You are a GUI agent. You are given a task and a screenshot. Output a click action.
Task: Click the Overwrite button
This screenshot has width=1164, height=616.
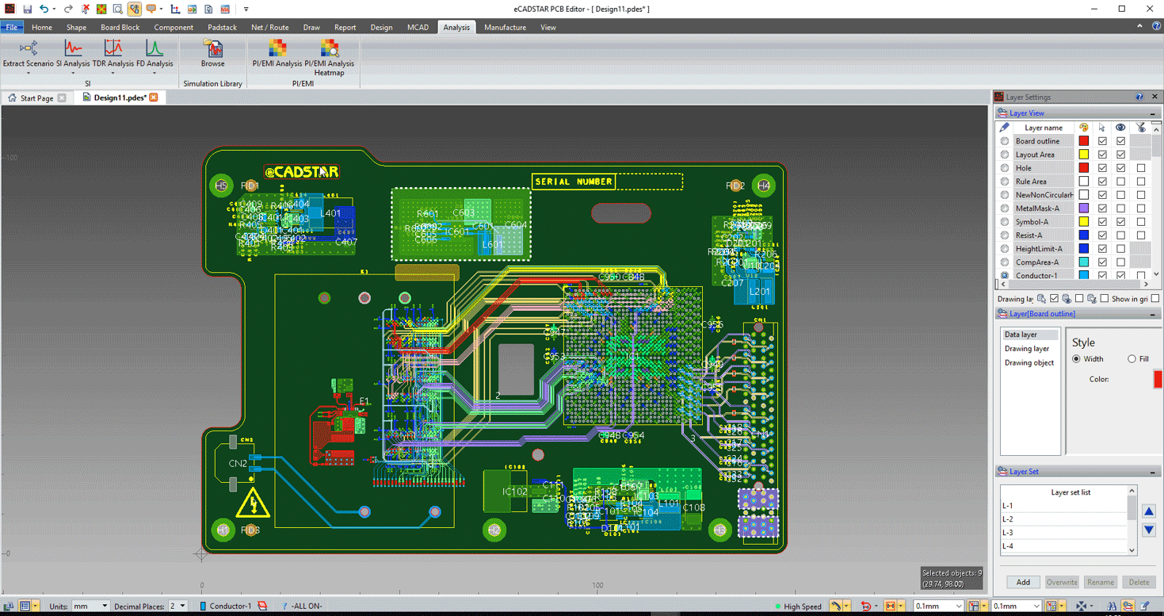pyautogui.click(x=1062, y=582)
